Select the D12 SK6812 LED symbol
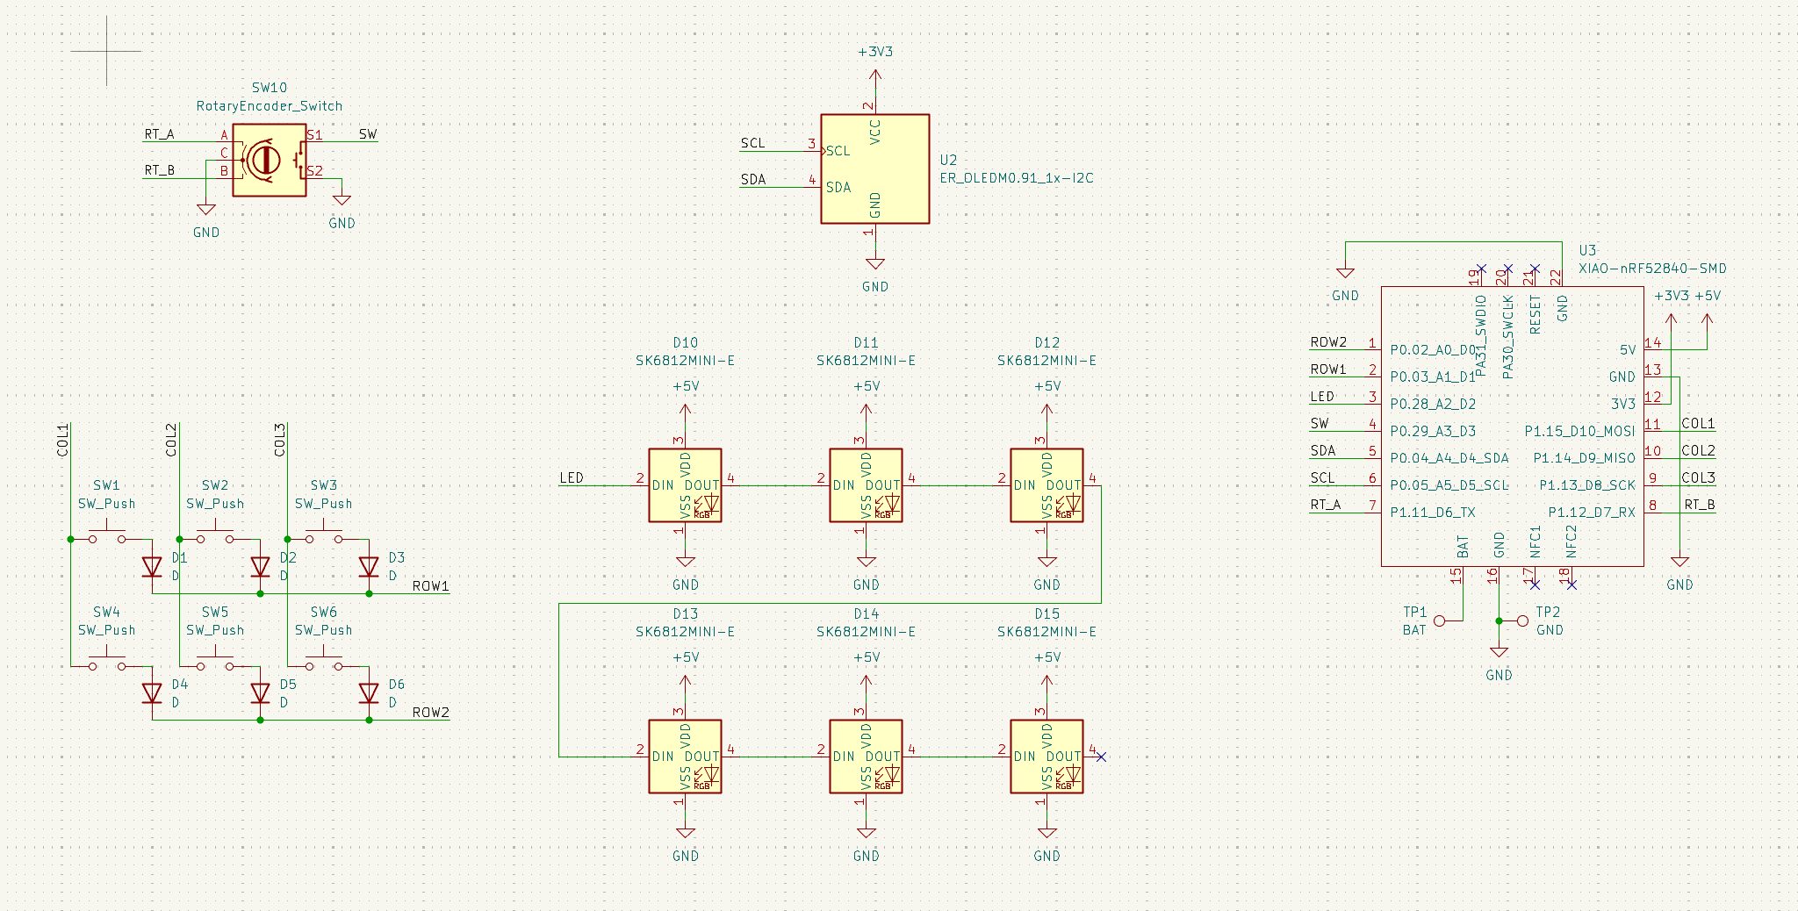The height and width of the screenshot is (911, 1798). coord(1046,485)
